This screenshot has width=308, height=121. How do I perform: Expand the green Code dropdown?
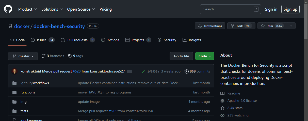[x=205, y=56]
